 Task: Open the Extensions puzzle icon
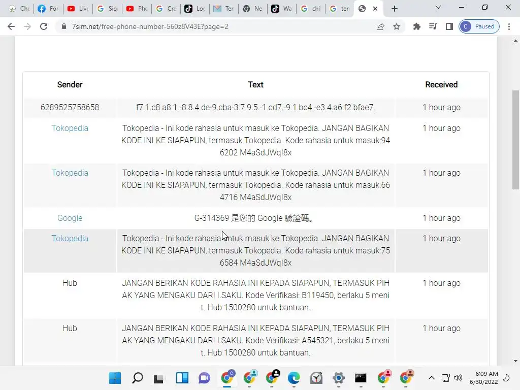[417, 26]
